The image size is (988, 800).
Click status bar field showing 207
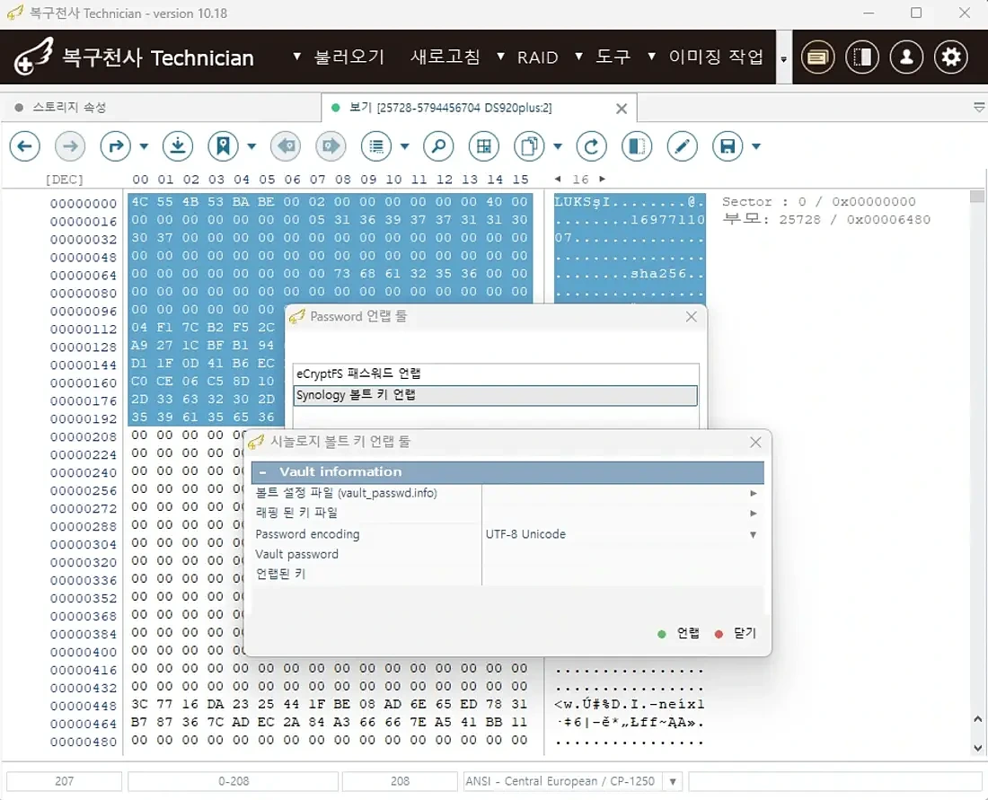(x=65, y=781)
